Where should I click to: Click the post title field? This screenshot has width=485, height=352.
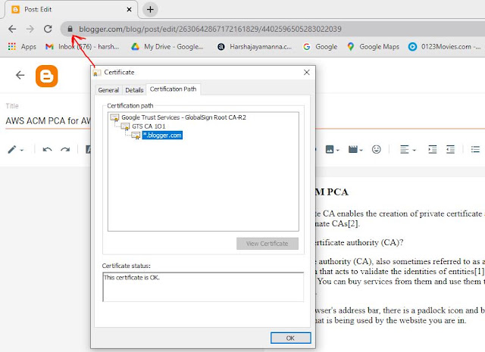(x=48, y=121)
